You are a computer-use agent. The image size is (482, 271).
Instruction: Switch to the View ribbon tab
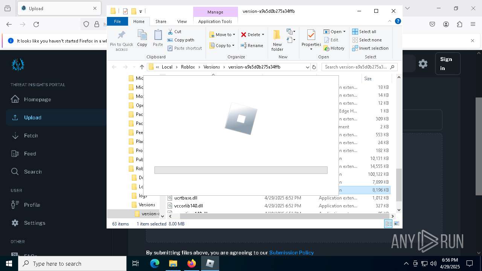pos(182,21)
